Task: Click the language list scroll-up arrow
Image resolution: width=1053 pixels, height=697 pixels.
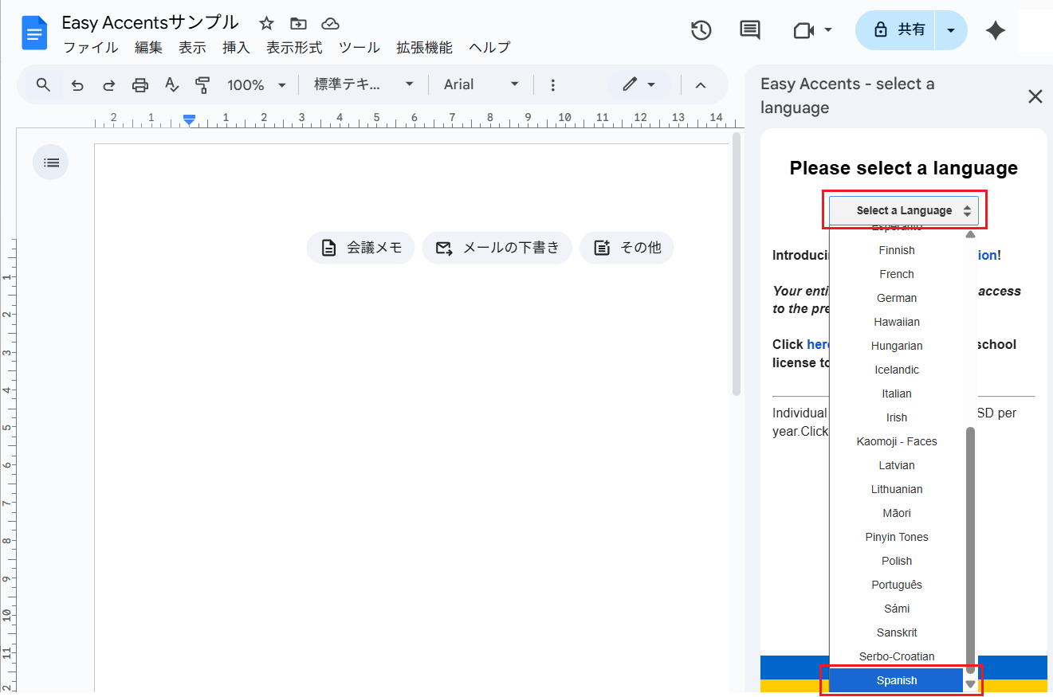Action: tap(970, 235)
